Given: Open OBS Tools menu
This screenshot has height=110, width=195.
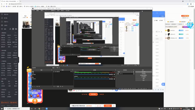Looking at the screenshot, I should [x=58, y=11].
